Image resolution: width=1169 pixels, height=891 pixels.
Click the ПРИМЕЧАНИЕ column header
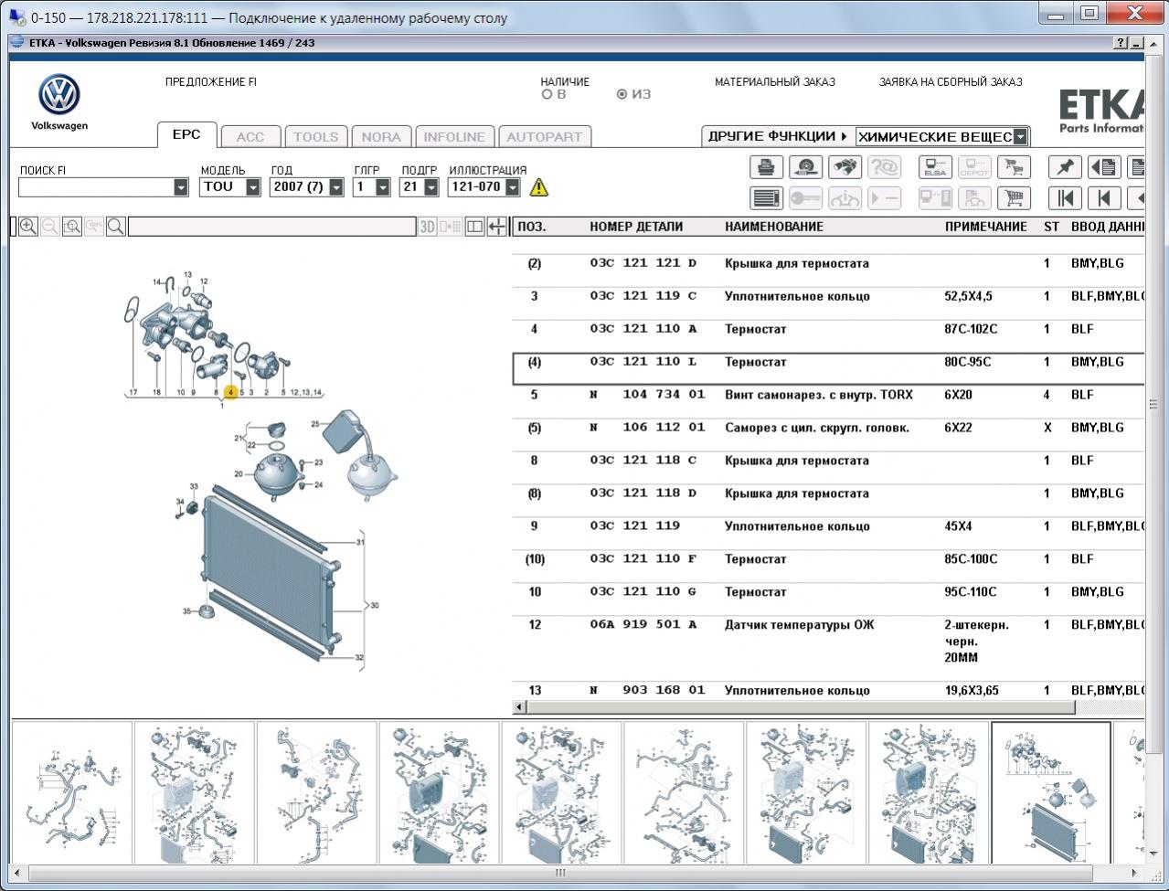click(986, 227)
